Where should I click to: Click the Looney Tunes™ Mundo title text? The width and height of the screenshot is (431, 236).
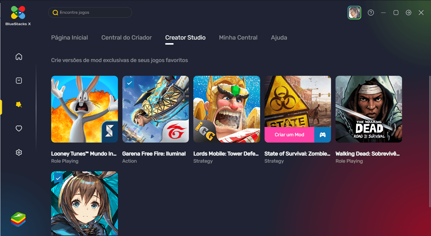[84, 154]
